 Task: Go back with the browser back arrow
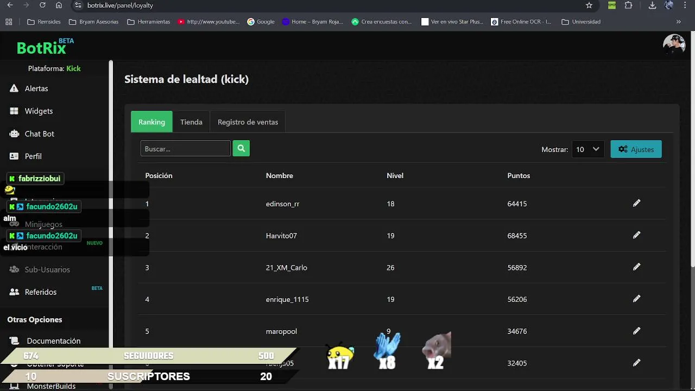(x=10, y=5)
